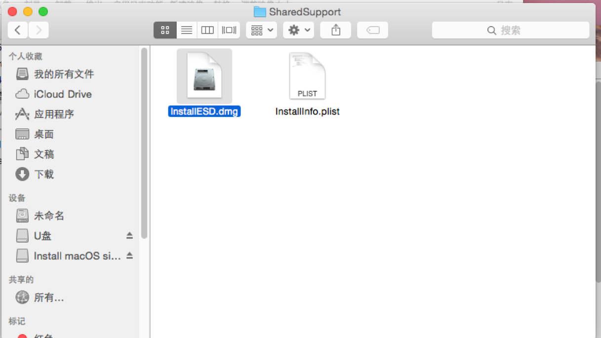
Task: Switch to Cover Flow view
Action: (229, 30)
